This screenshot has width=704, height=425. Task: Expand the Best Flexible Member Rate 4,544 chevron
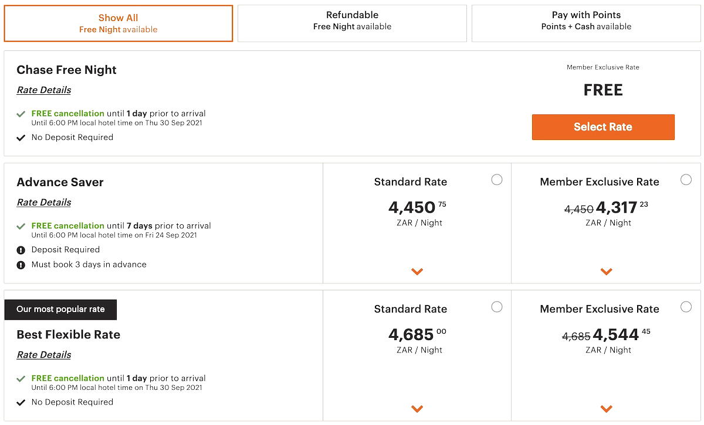[x=607, y=409]
